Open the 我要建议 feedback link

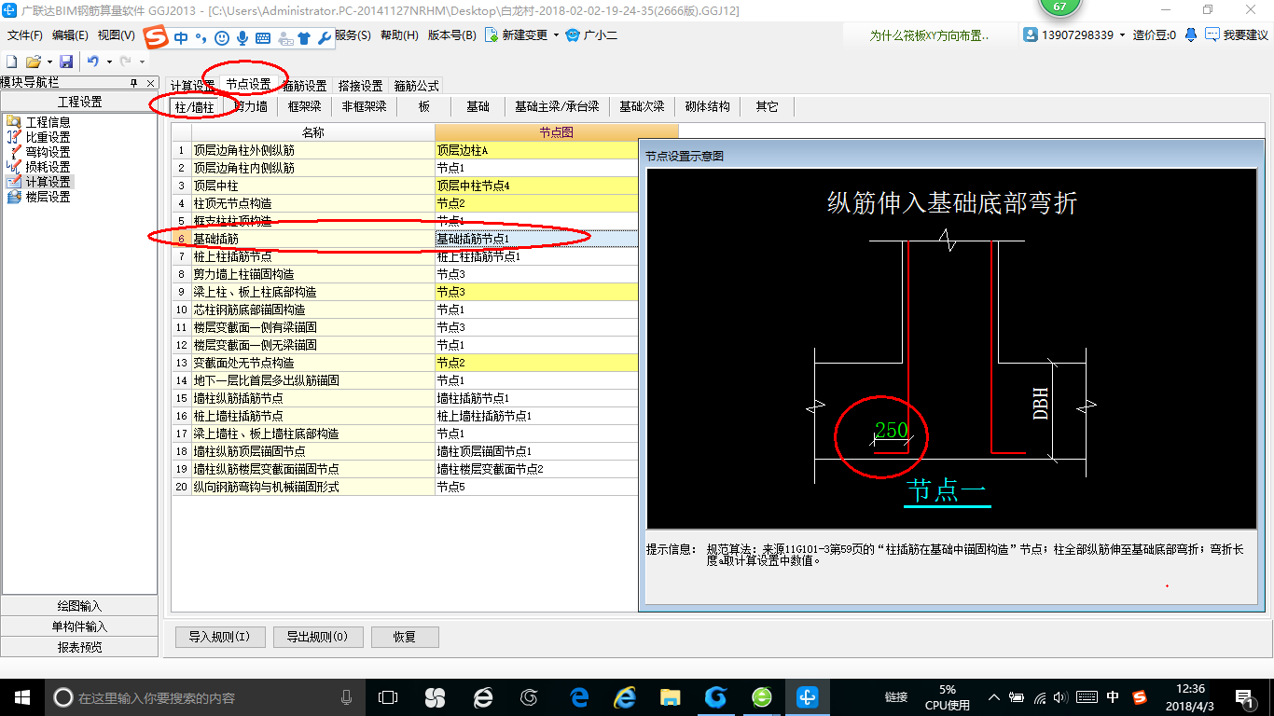click(x=1237, y=34)
